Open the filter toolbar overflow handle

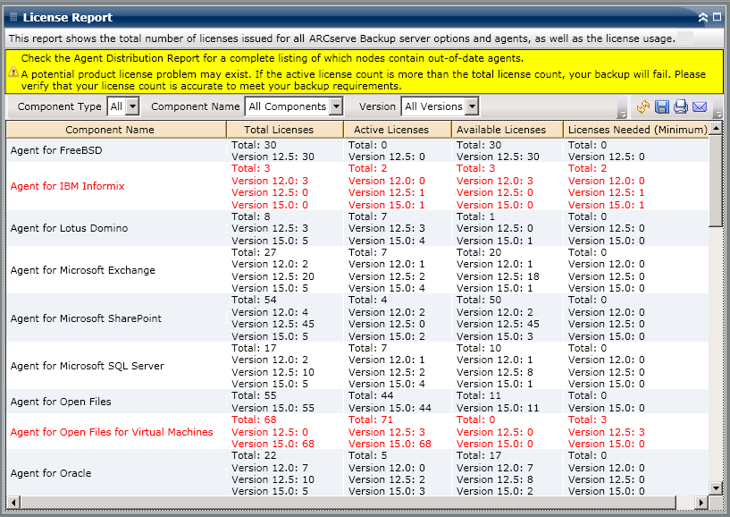pyautogui.click(x=622, y=114)
